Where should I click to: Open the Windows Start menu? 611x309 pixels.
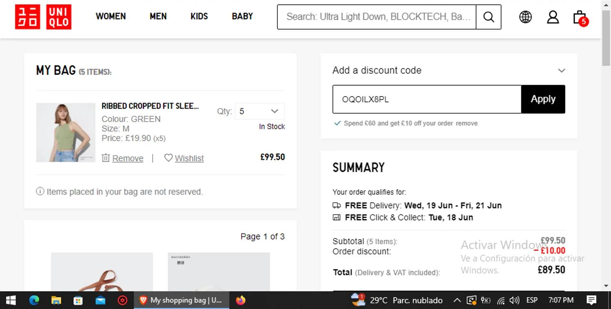(x=11, y=300)
